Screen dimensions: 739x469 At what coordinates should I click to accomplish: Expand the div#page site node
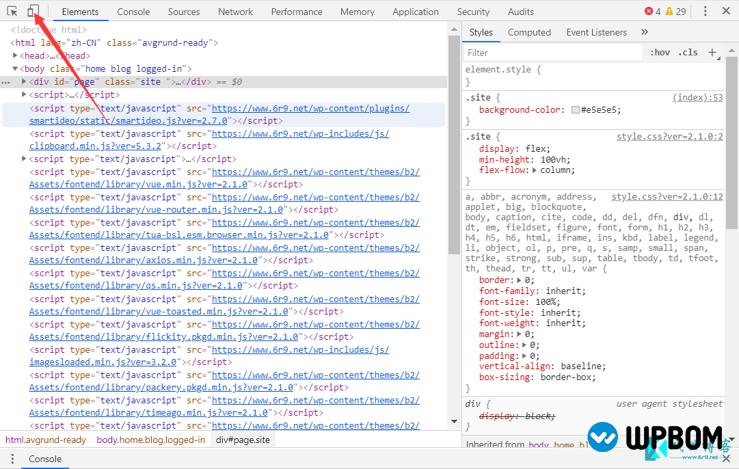click(23, 81)
